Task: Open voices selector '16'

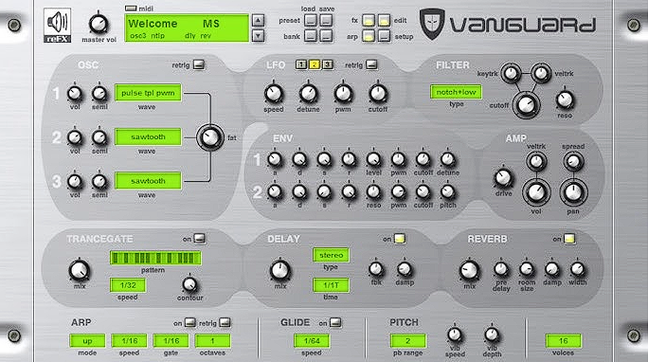Action: (564, 341)
